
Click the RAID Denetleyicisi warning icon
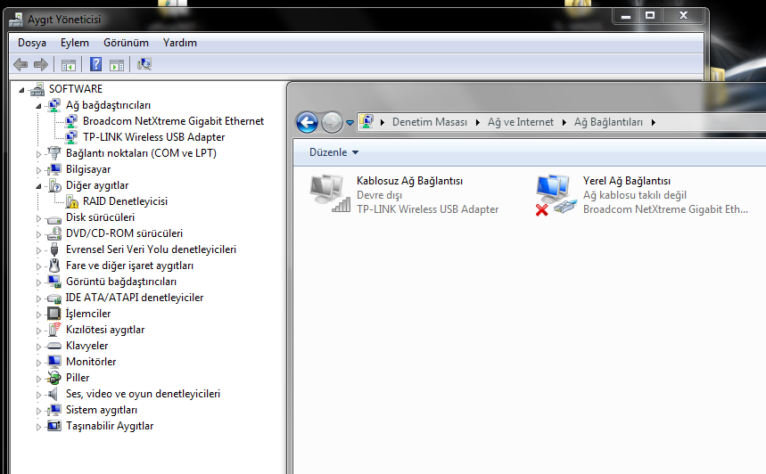pos(72,201)
